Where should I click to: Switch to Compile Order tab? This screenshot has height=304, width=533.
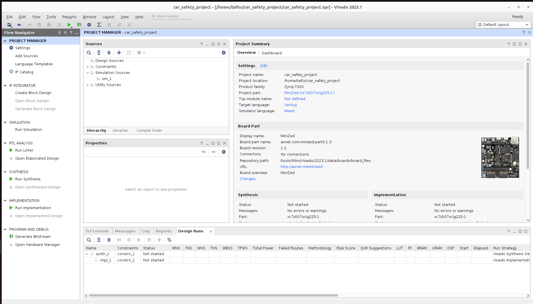[149, 131]
